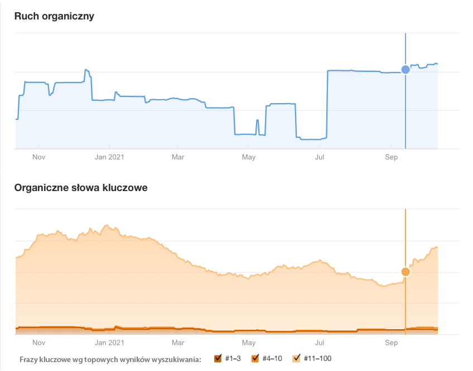Image resolution: width=473 pixels, height=371 pixels.
Task: Click 'Jul' label under the organic traffic chart
Action: [320, 157]
